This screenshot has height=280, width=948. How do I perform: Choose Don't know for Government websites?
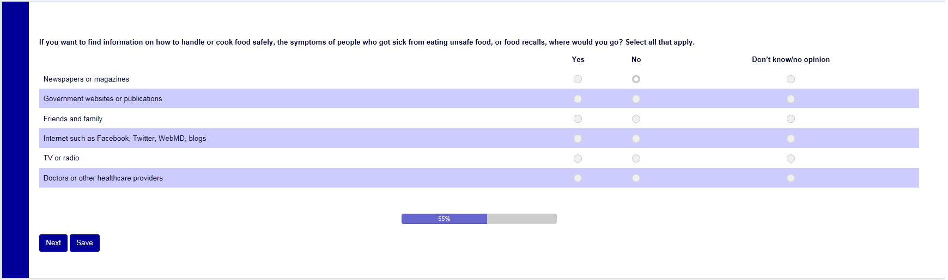pos(791,99)
